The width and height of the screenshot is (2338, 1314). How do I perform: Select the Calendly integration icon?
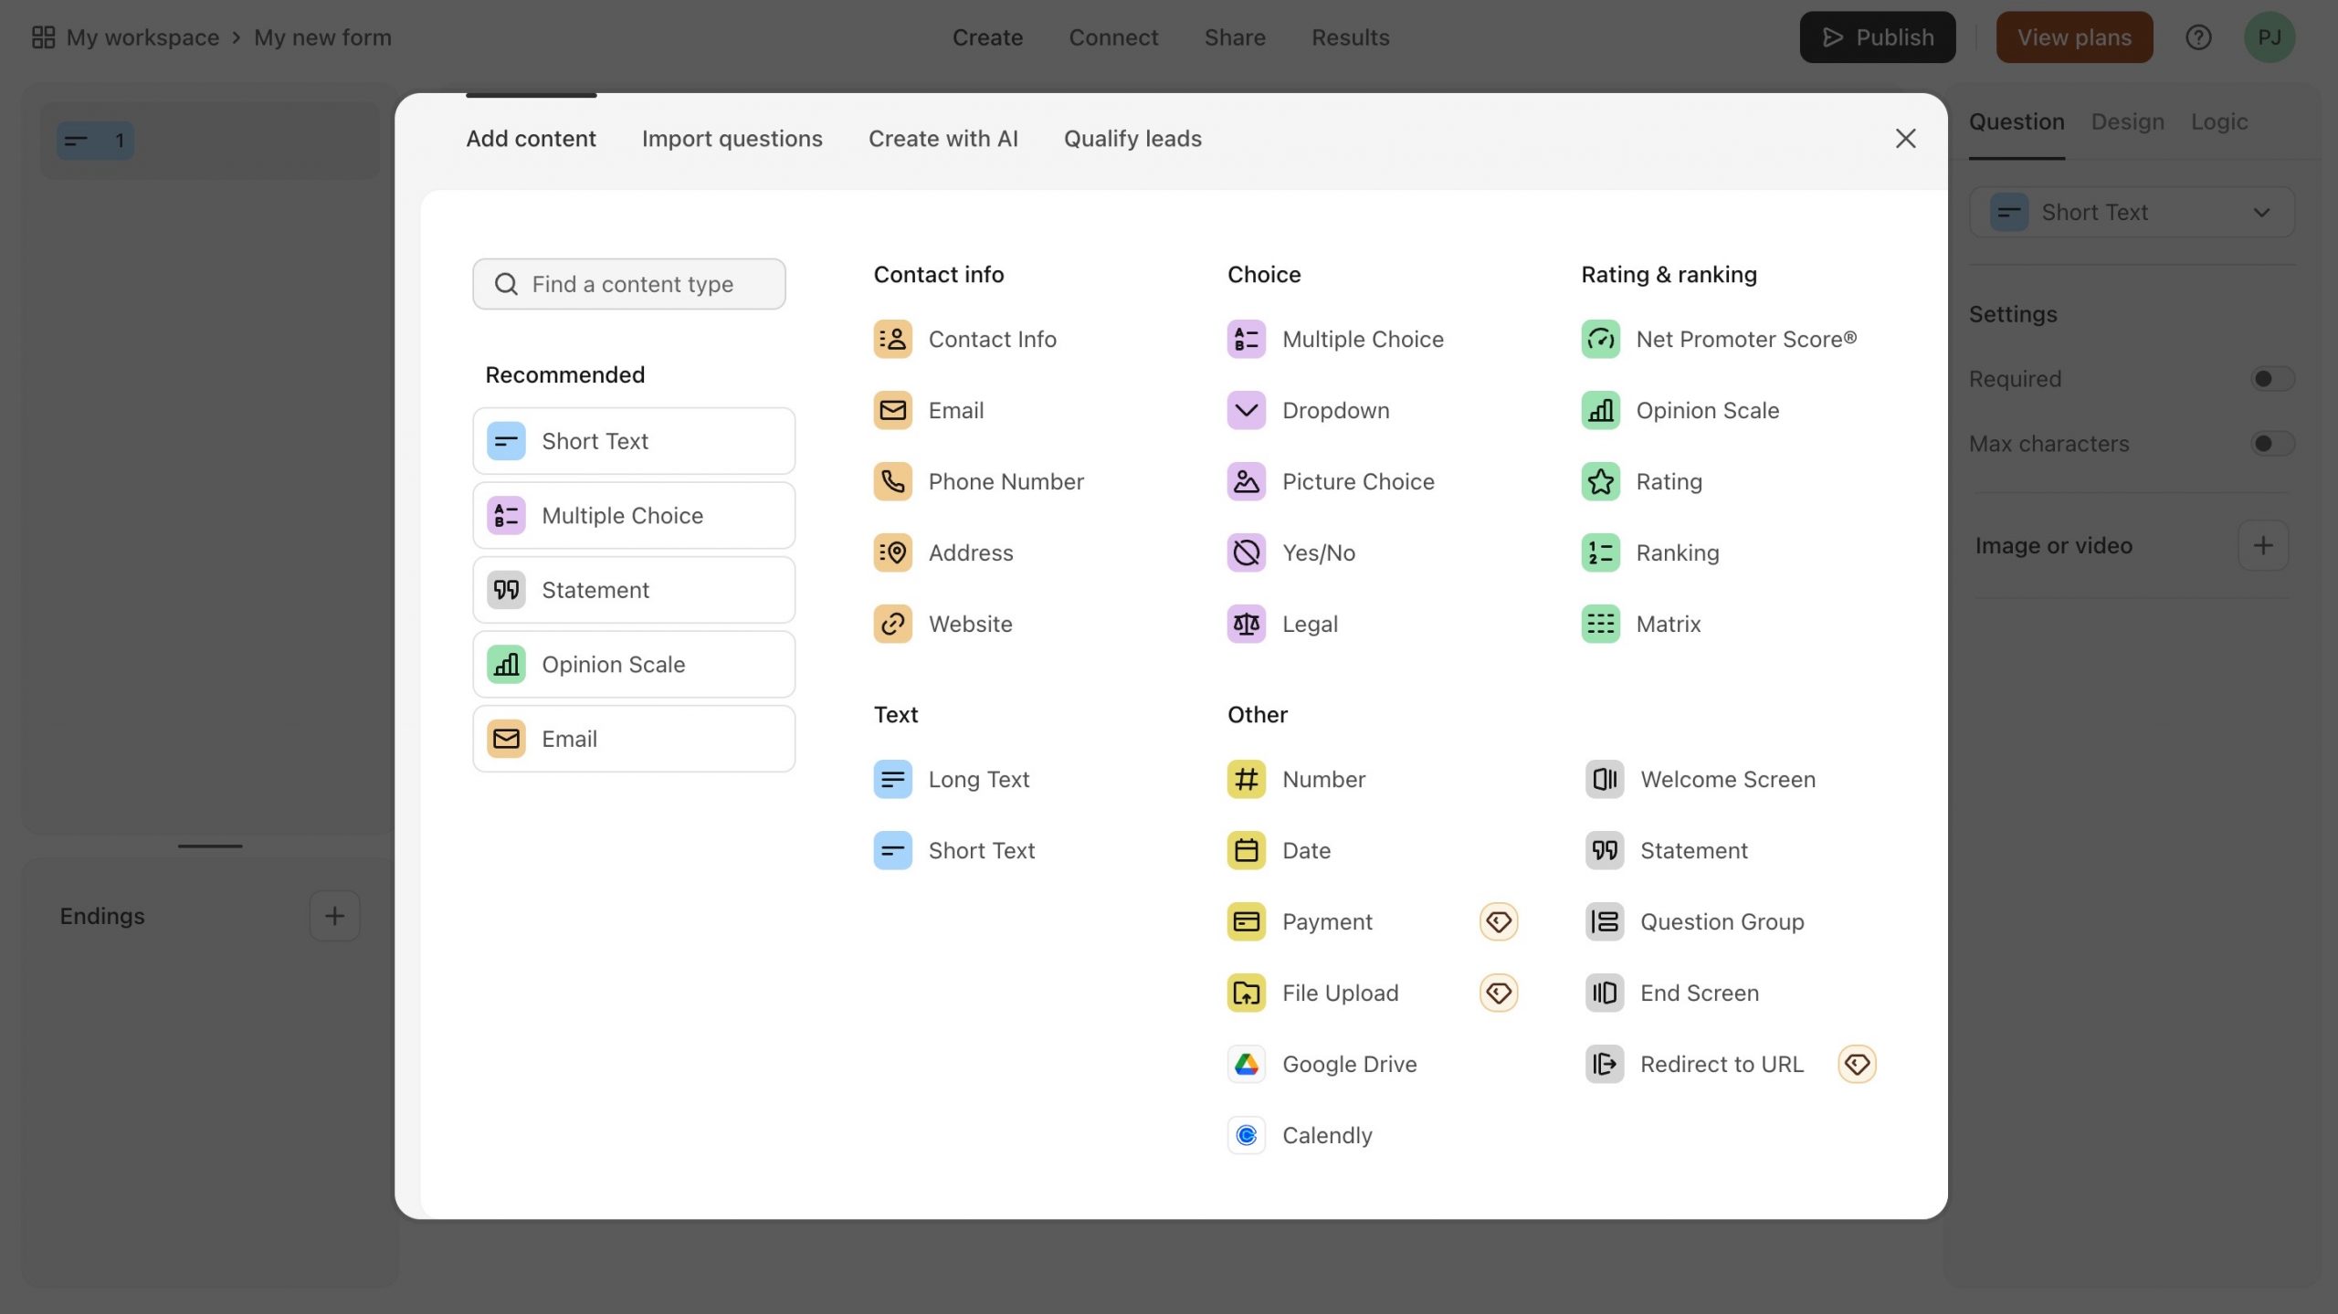click(1246, 1136)
